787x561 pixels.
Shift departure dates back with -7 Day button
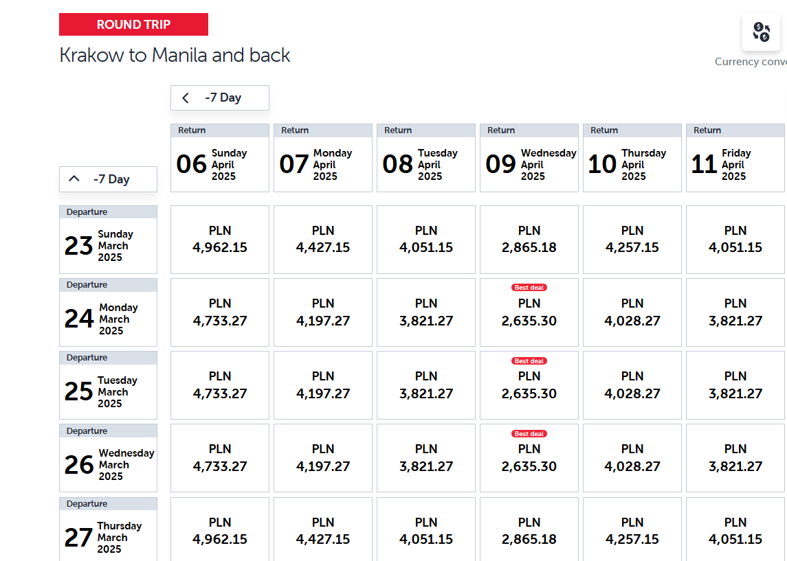108,179
